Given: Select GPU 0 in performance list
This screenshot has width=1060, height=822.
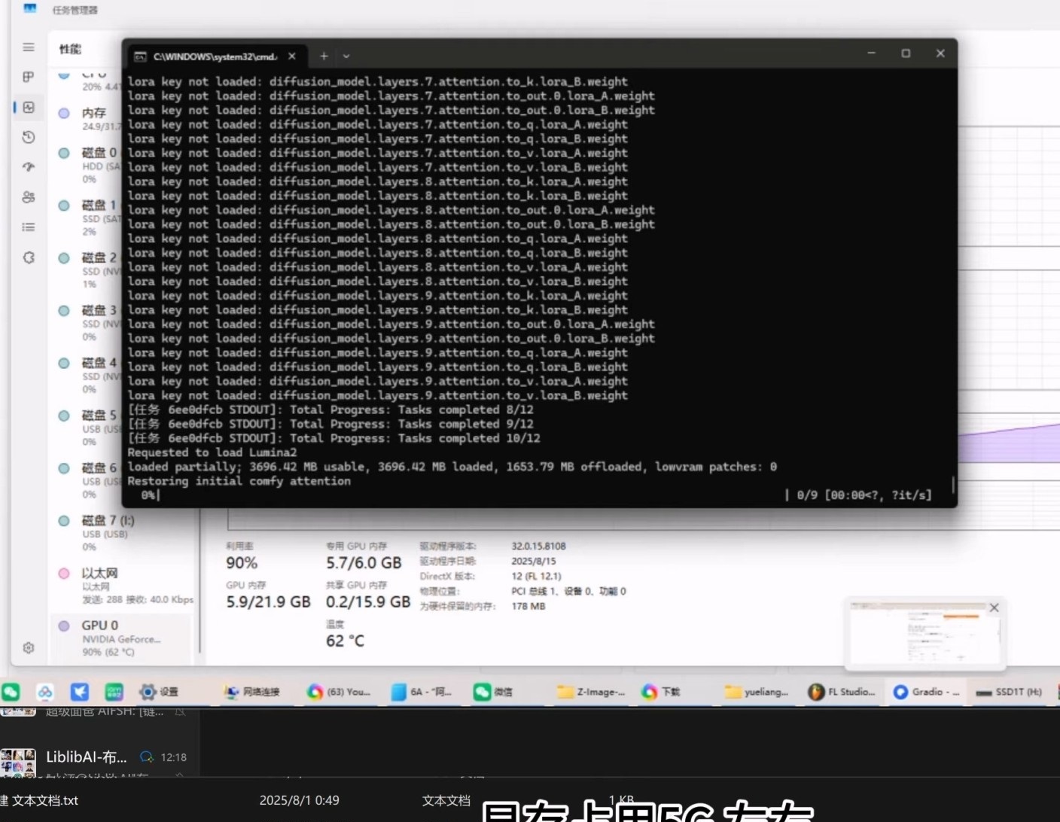Looking at the screenshot, I should click(120, 637).
